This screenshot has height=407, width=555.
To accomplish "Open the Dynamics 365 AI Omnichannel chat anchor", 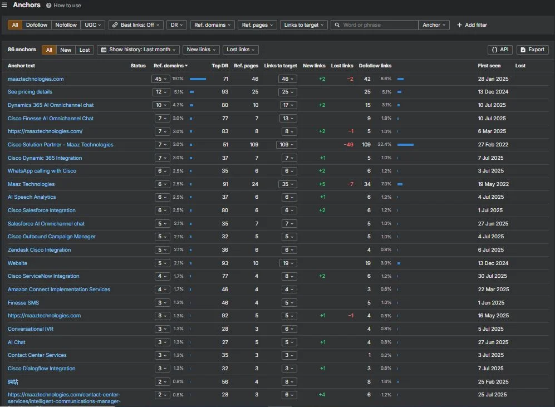I will pos(51,105).
